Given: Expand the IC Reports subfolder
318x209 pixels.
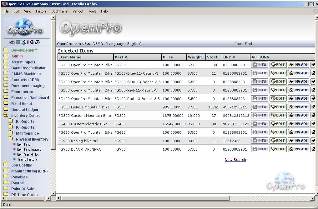Looking at the screenshot, I should (x=11, y=121).
